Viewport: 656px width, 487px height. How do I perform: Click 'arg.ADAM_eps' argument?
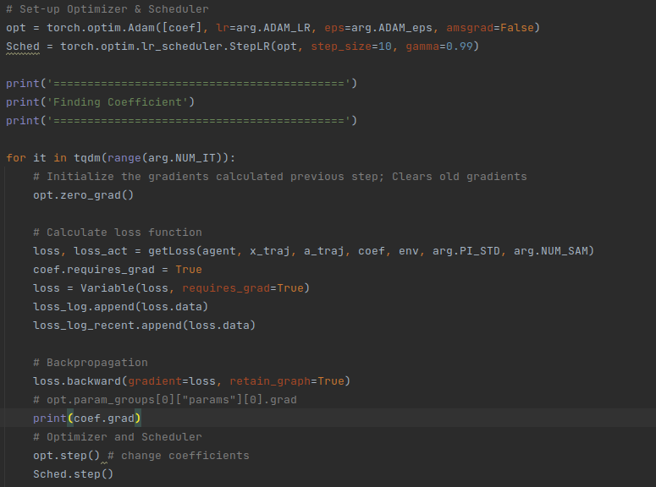(x=392, y=28)
